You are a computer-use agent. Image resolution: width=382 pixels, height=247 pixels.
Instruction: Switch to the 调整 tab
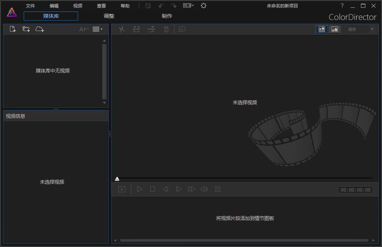[x=109, y=16]
